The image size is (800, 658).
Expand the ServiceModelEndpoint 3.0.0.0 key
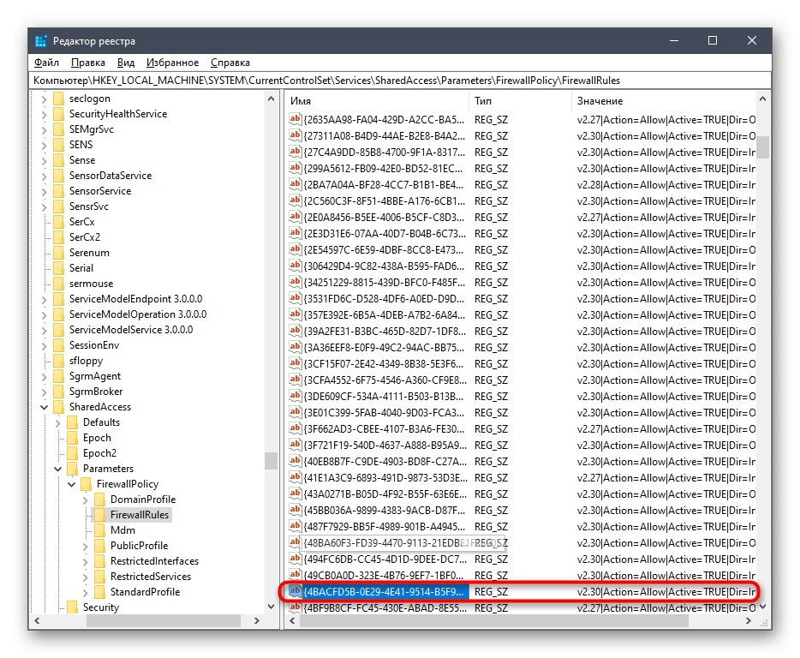(45, 300)
